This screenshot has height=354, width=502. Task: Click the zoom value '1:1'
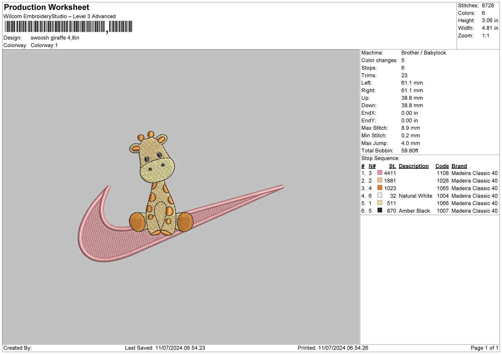coord(485,36)
